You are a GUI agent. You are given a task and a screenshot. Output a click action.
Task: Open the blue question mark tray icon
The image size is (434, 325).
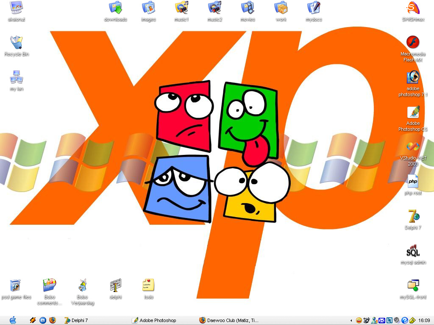pos(405,320)
